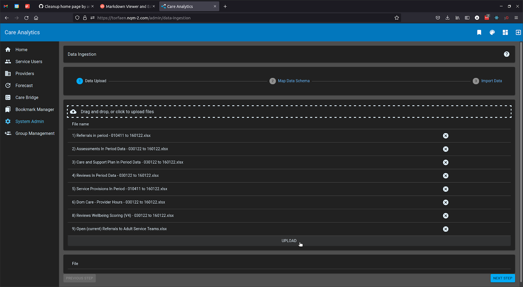Image resolution: width=523 pixels, height=287 pixels.
Task: Open Group Management
Action: (29, 133)
